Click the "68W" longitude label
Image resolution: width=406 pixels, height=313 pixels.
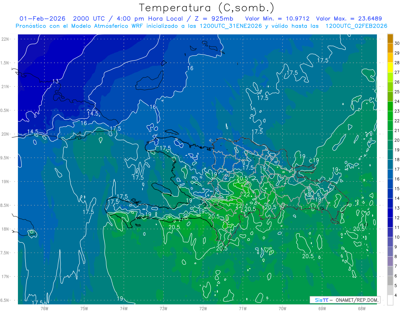pos(362,308)
